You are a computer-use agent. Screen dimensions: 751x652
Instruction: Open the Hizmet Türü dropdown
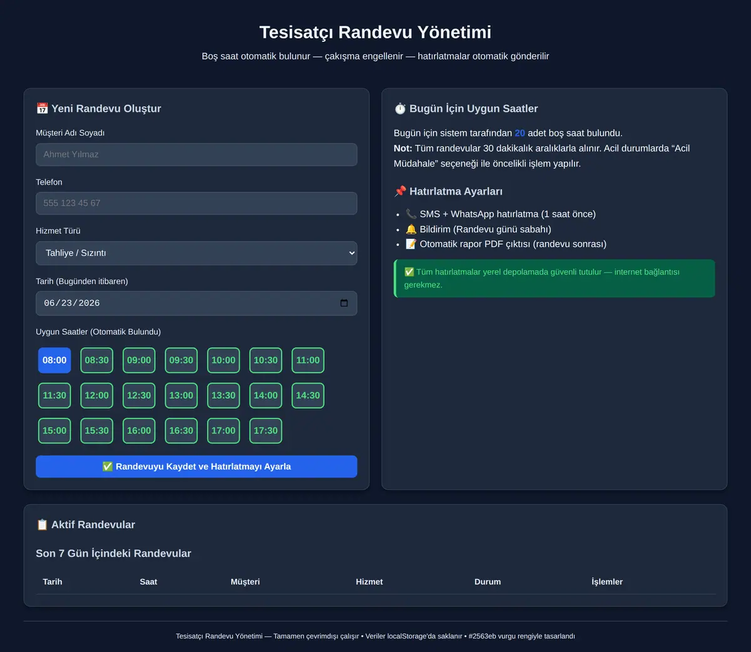tap(197, 253)
